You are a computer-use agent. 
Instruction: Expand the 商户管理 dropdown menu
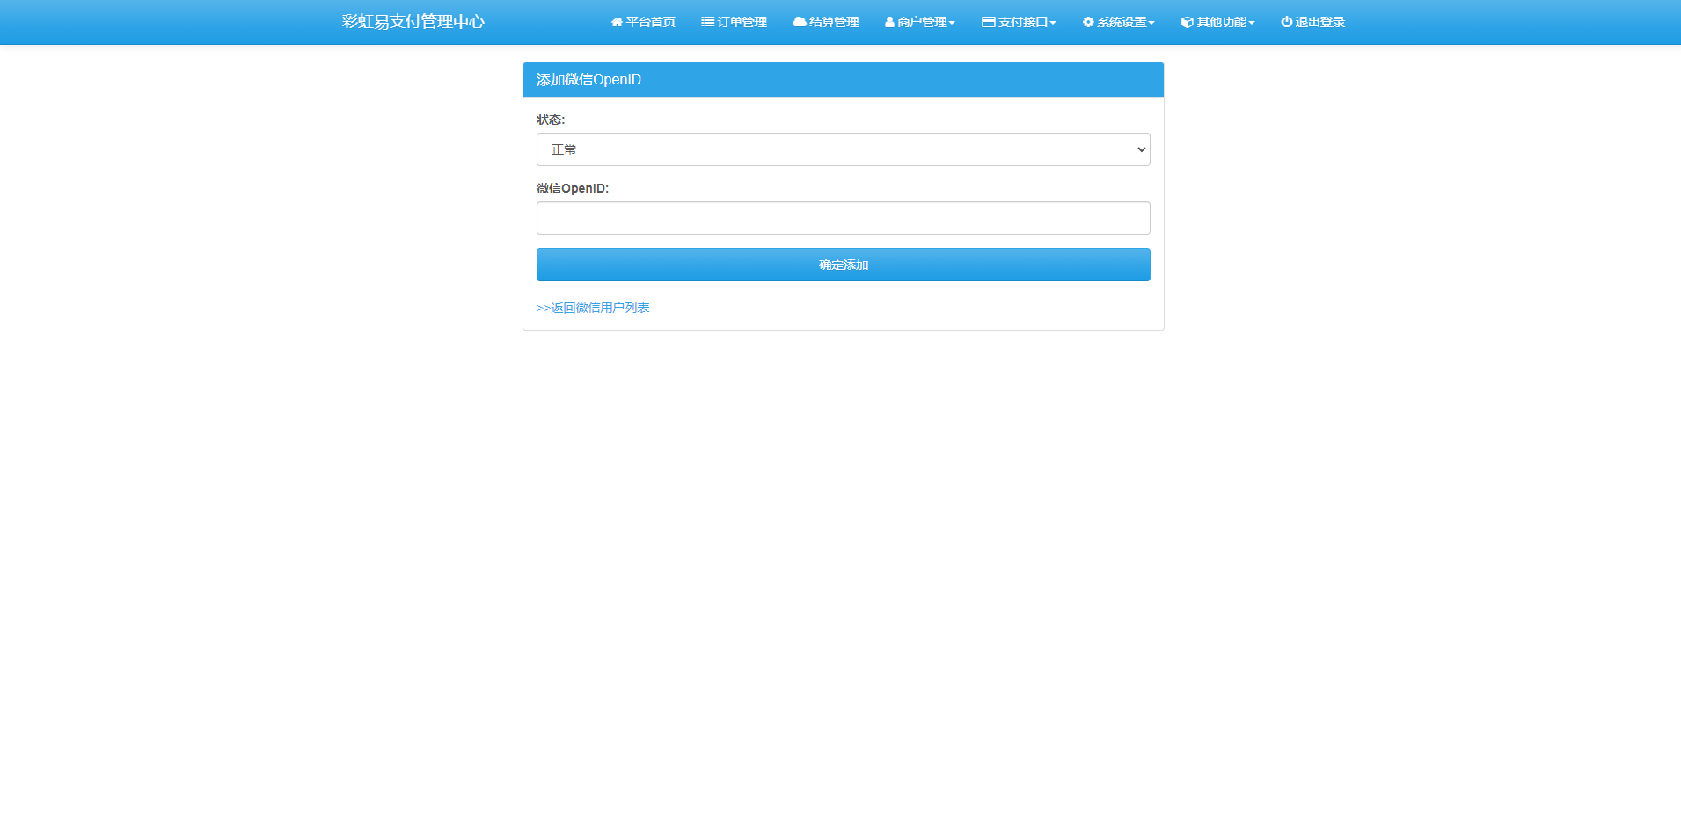[x=920, y=22]
